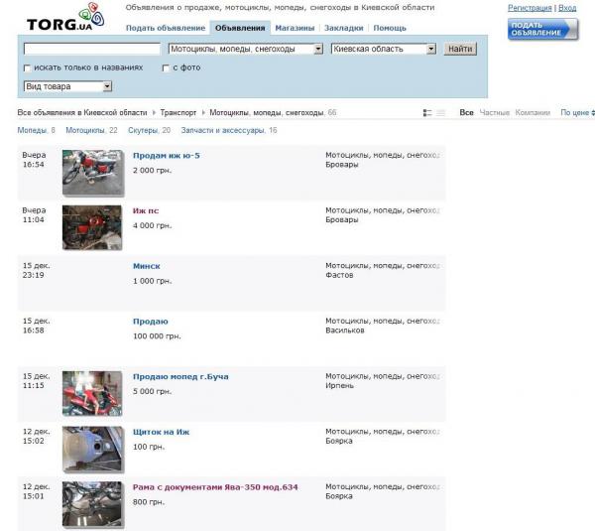Screen dimensions: 595x531
Task: Open thumbnail of Продам иж ю-5 listing
Action: pyautogui.click(x=91, y=172)
